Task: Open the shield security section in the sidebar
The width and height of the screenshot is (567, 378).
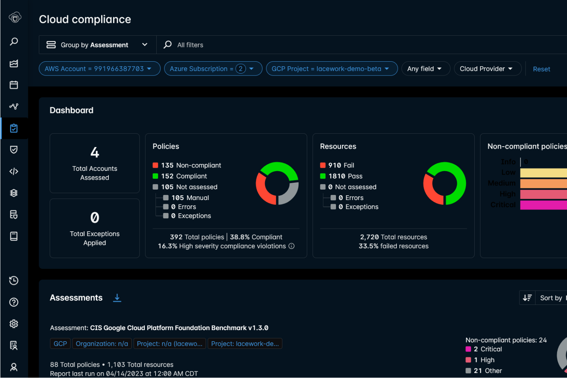Action: click(x=14, y=149)
